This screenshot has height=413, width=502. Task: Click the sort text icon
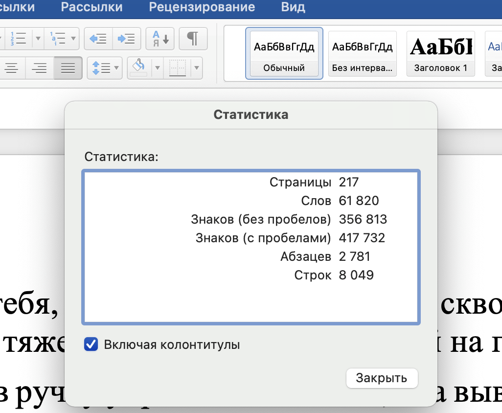[x=160, y=39]
